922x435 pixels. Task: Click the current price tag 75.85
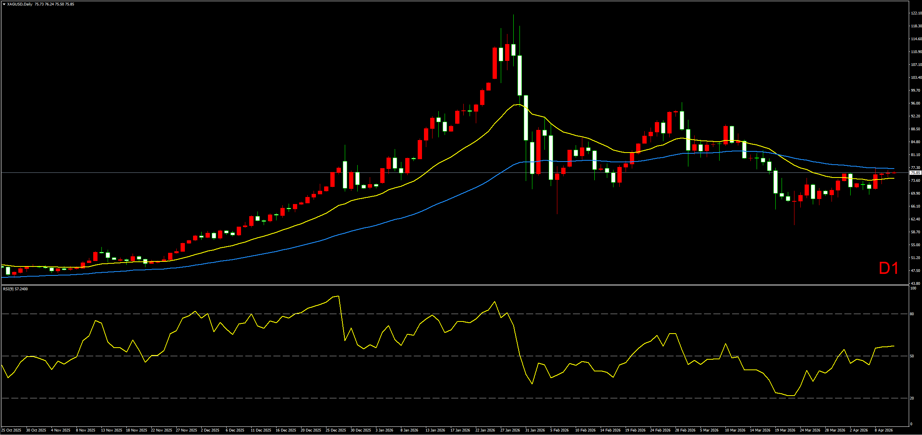915,172
